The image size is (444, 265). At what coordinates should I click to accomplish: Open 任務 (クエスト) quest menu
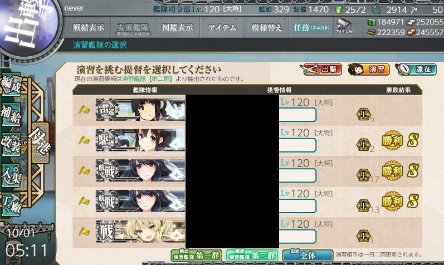pyautogui.click(x=311, y=27)
